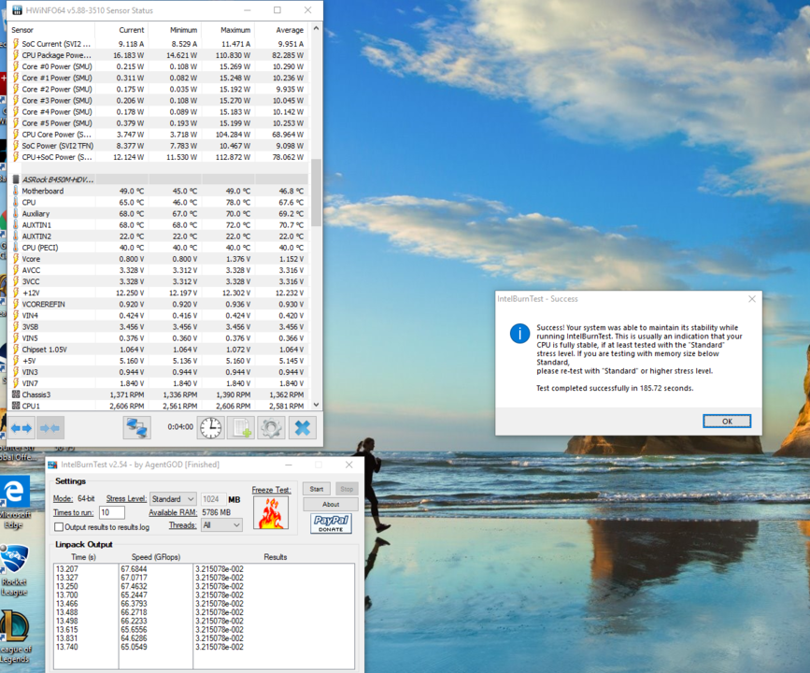Select the CPU (PECI) temperature row
This screenshot has height=673, width=810.
[159, 248]
